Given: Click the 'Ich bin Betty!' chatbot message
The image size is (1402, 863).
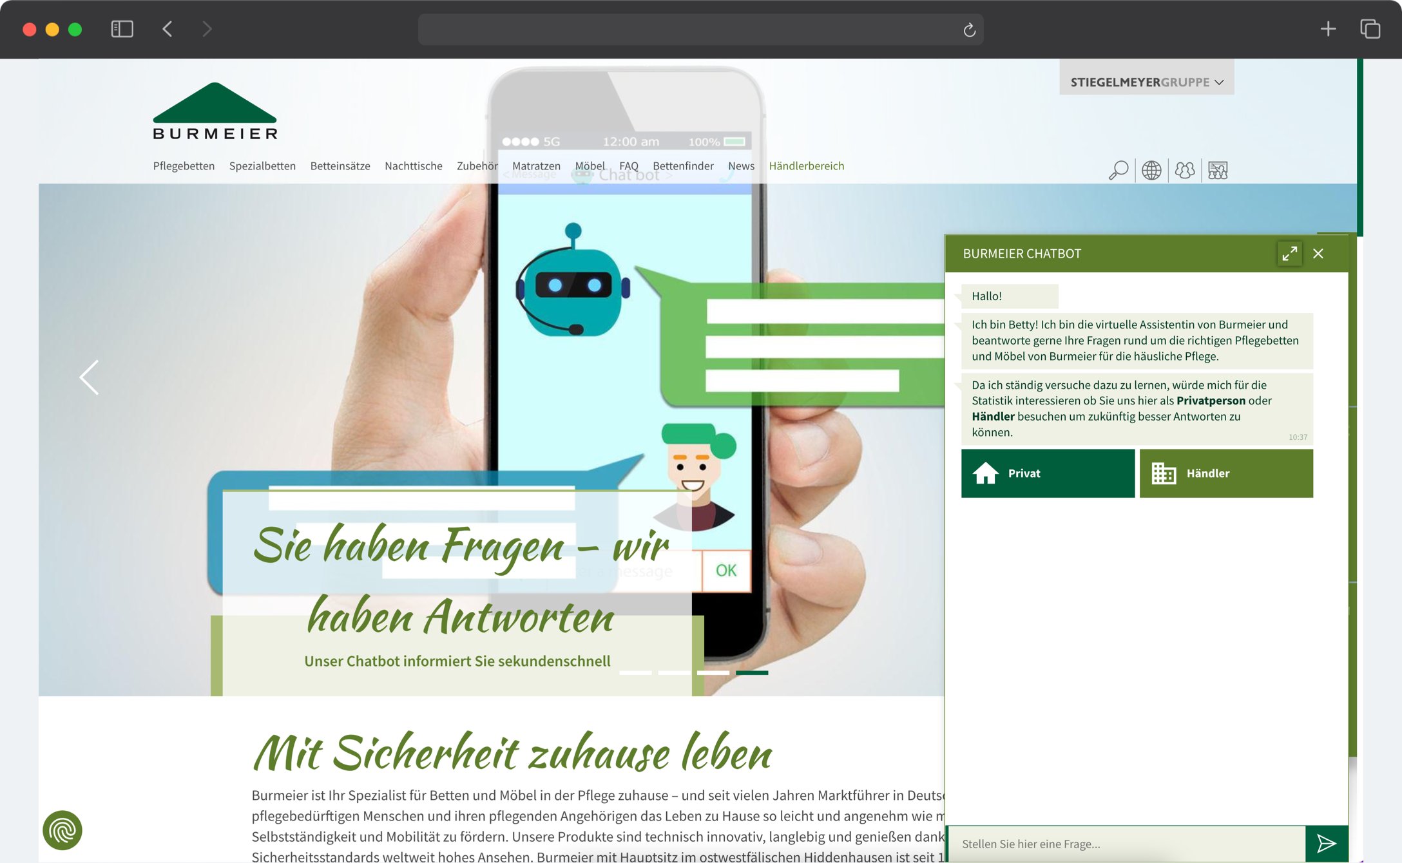Looking at the screenshot, I should [x=1137, y=341].
